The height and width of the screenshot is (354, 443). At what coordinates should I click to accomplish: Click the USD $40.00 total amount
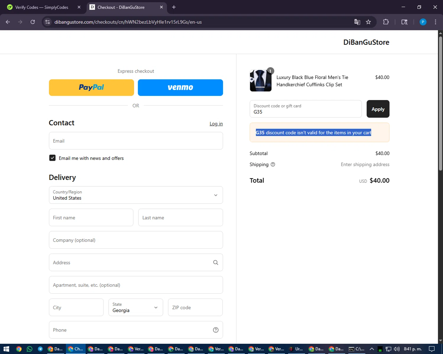pyautogui.click(x=374, y=181)
